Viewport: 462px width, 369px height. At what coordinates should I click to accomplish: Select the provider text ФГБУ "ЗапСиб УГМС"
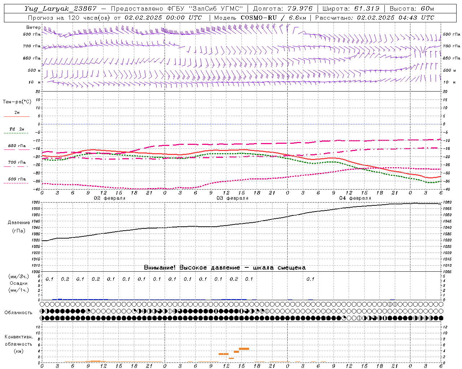(x=205, y=9)
